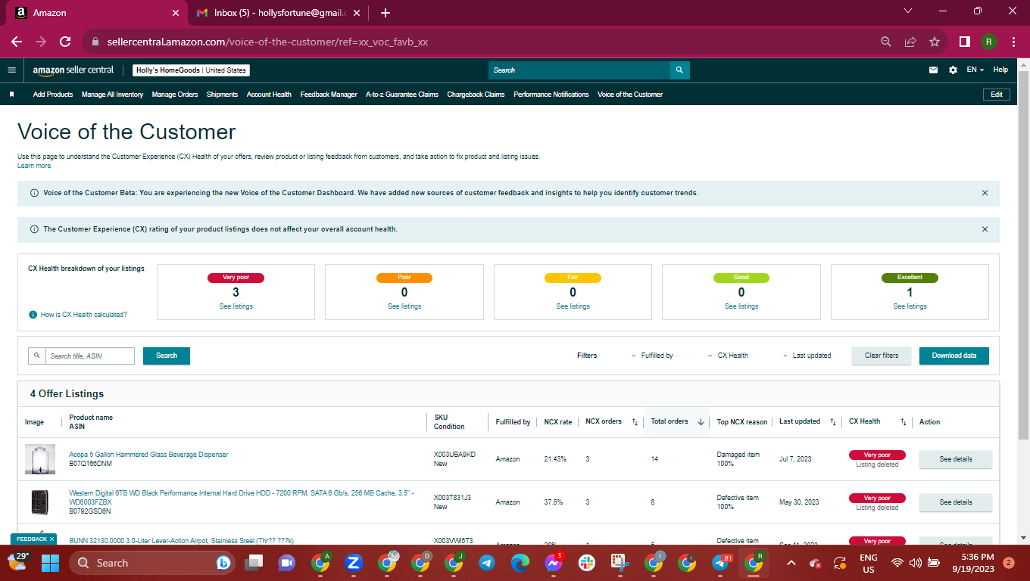This screenshot has height=581, width=1030.
Task: Click the Edit favorites bar button
Action: 997,95
